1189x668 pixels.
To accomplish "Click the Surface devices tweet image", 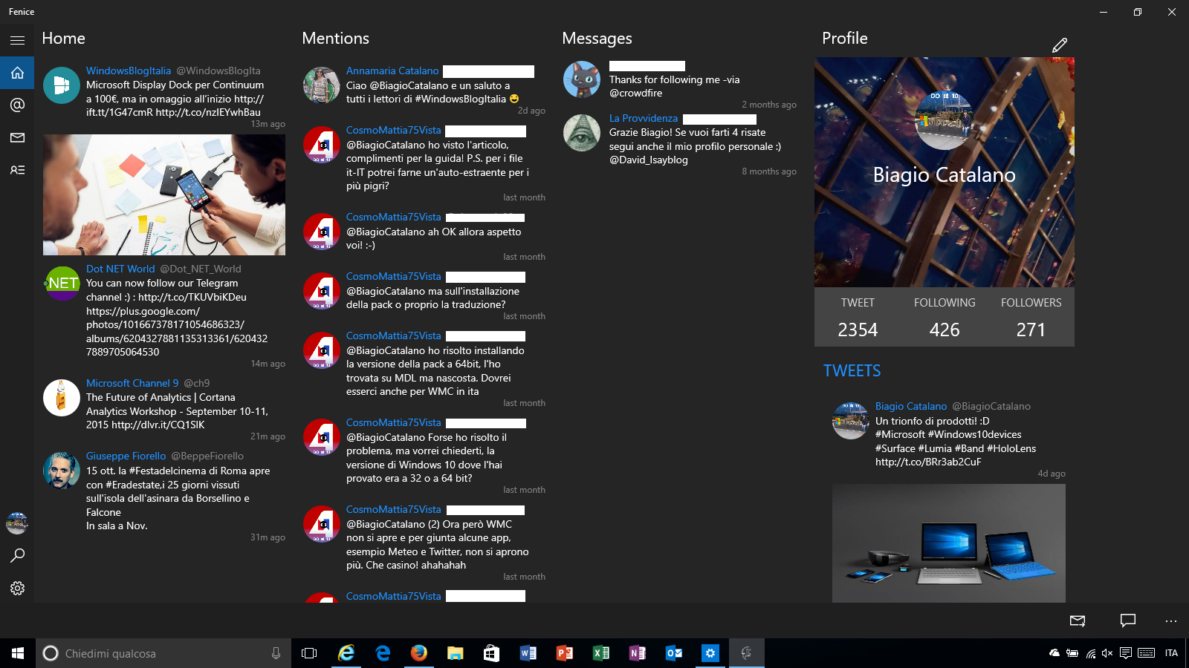I will (949, 543).
